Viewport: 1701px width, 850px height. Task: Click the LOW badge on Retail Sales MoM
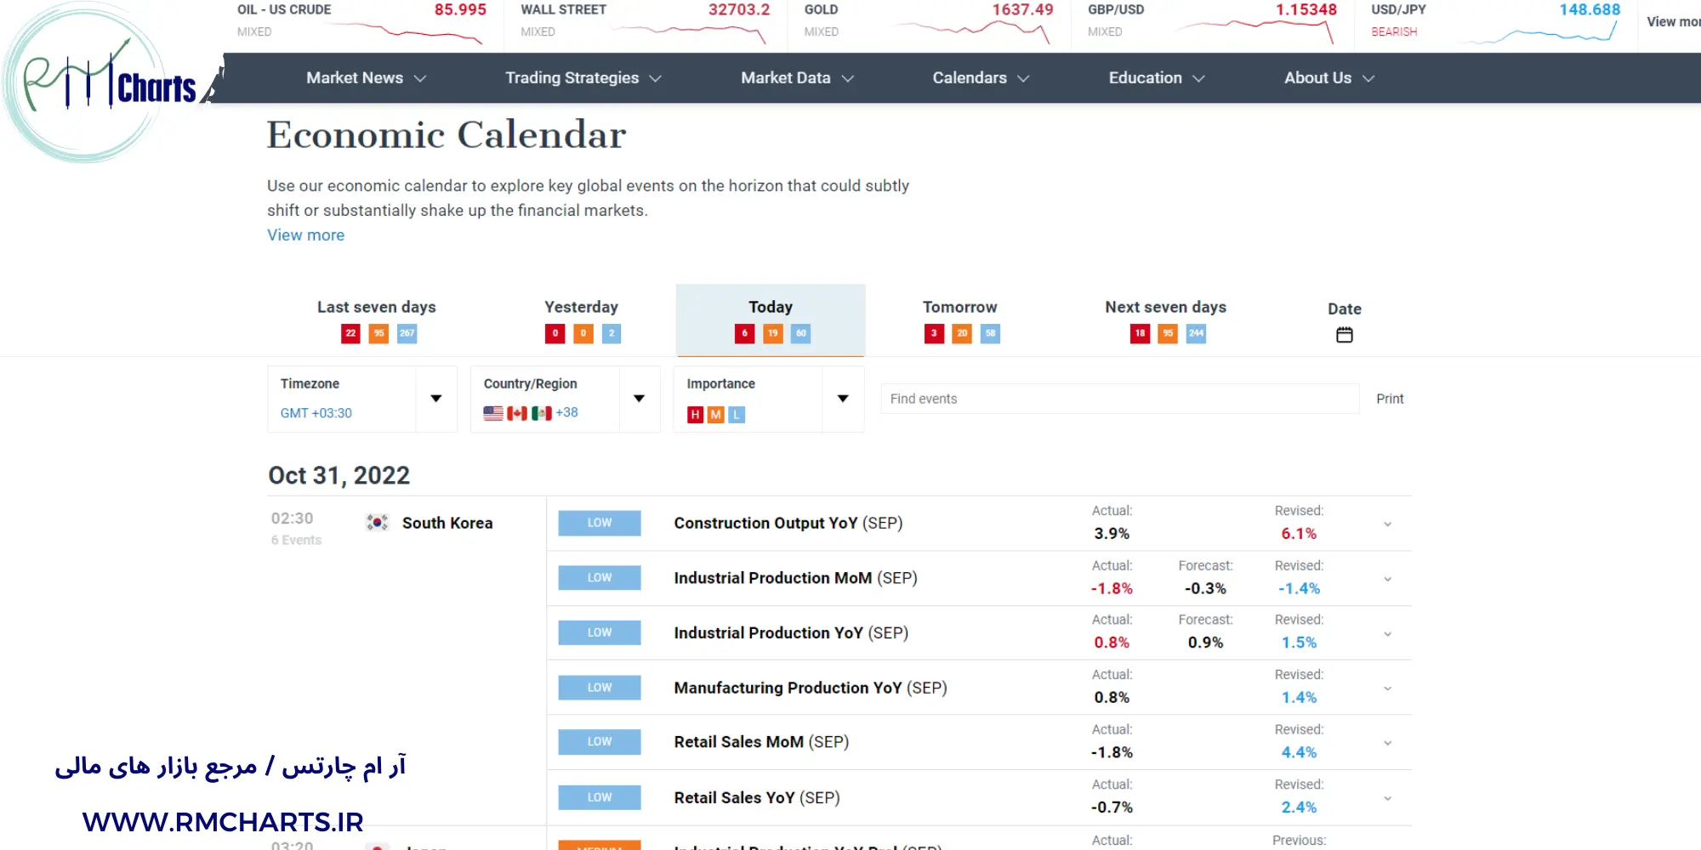pos(599,741)
